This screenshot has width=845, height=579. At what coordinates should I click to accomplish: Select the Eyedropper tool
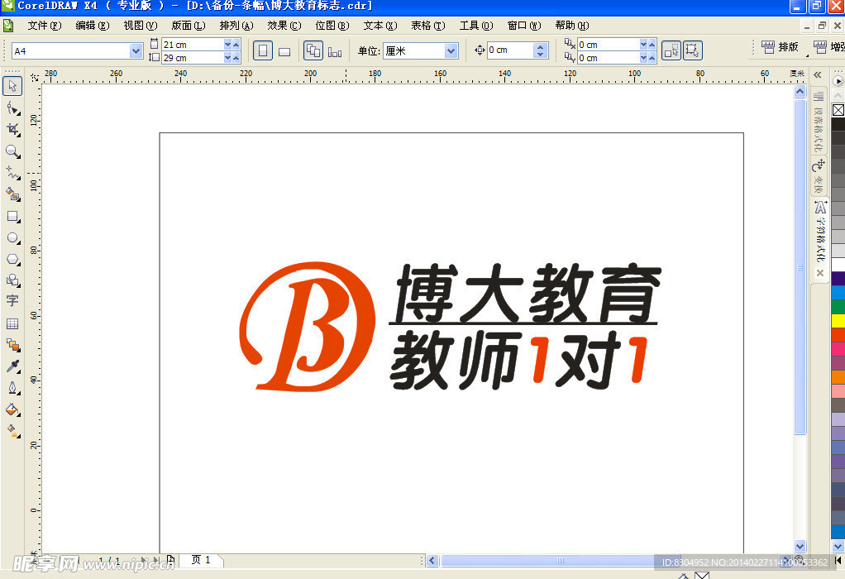point(12,366)
